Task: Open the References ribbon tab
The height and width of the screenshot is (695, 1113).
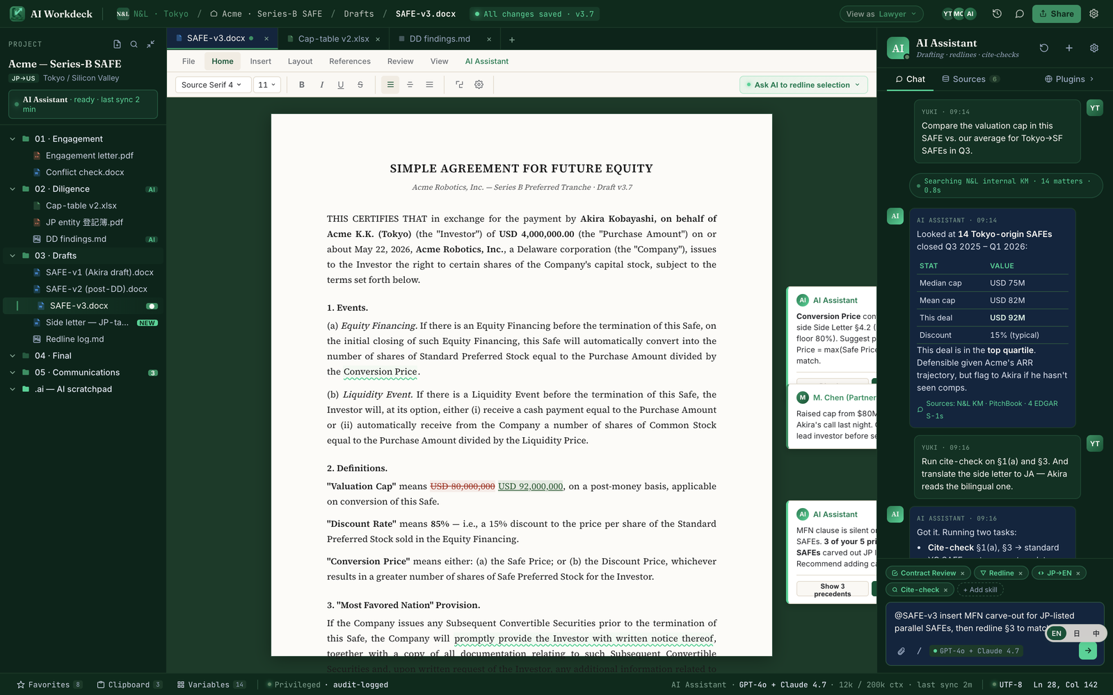Action: [350, 61]
